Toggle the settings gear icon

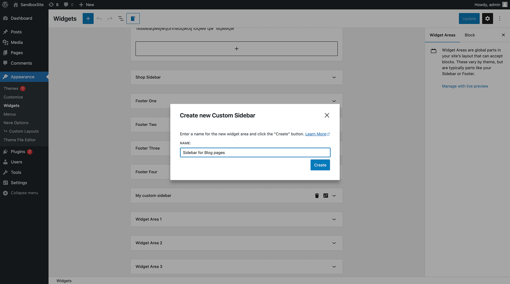[487, 19]
